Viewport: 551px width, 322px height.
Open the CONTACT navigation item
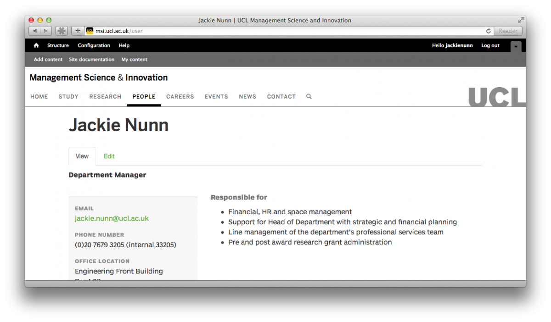(281, 97)
